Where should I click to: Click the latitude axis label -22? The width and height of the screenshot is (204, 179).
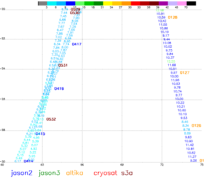click(x=2, y=39)
